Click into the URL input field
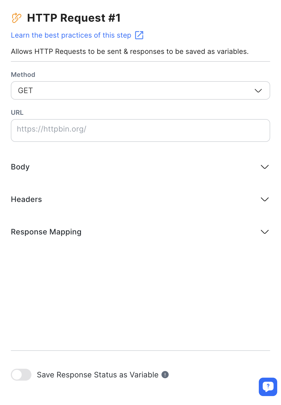 click(x=140, y=130)
